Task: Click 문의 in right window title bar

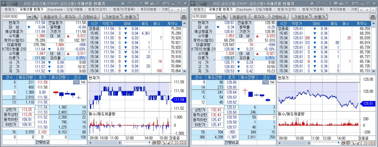Action: coord(355,3)
